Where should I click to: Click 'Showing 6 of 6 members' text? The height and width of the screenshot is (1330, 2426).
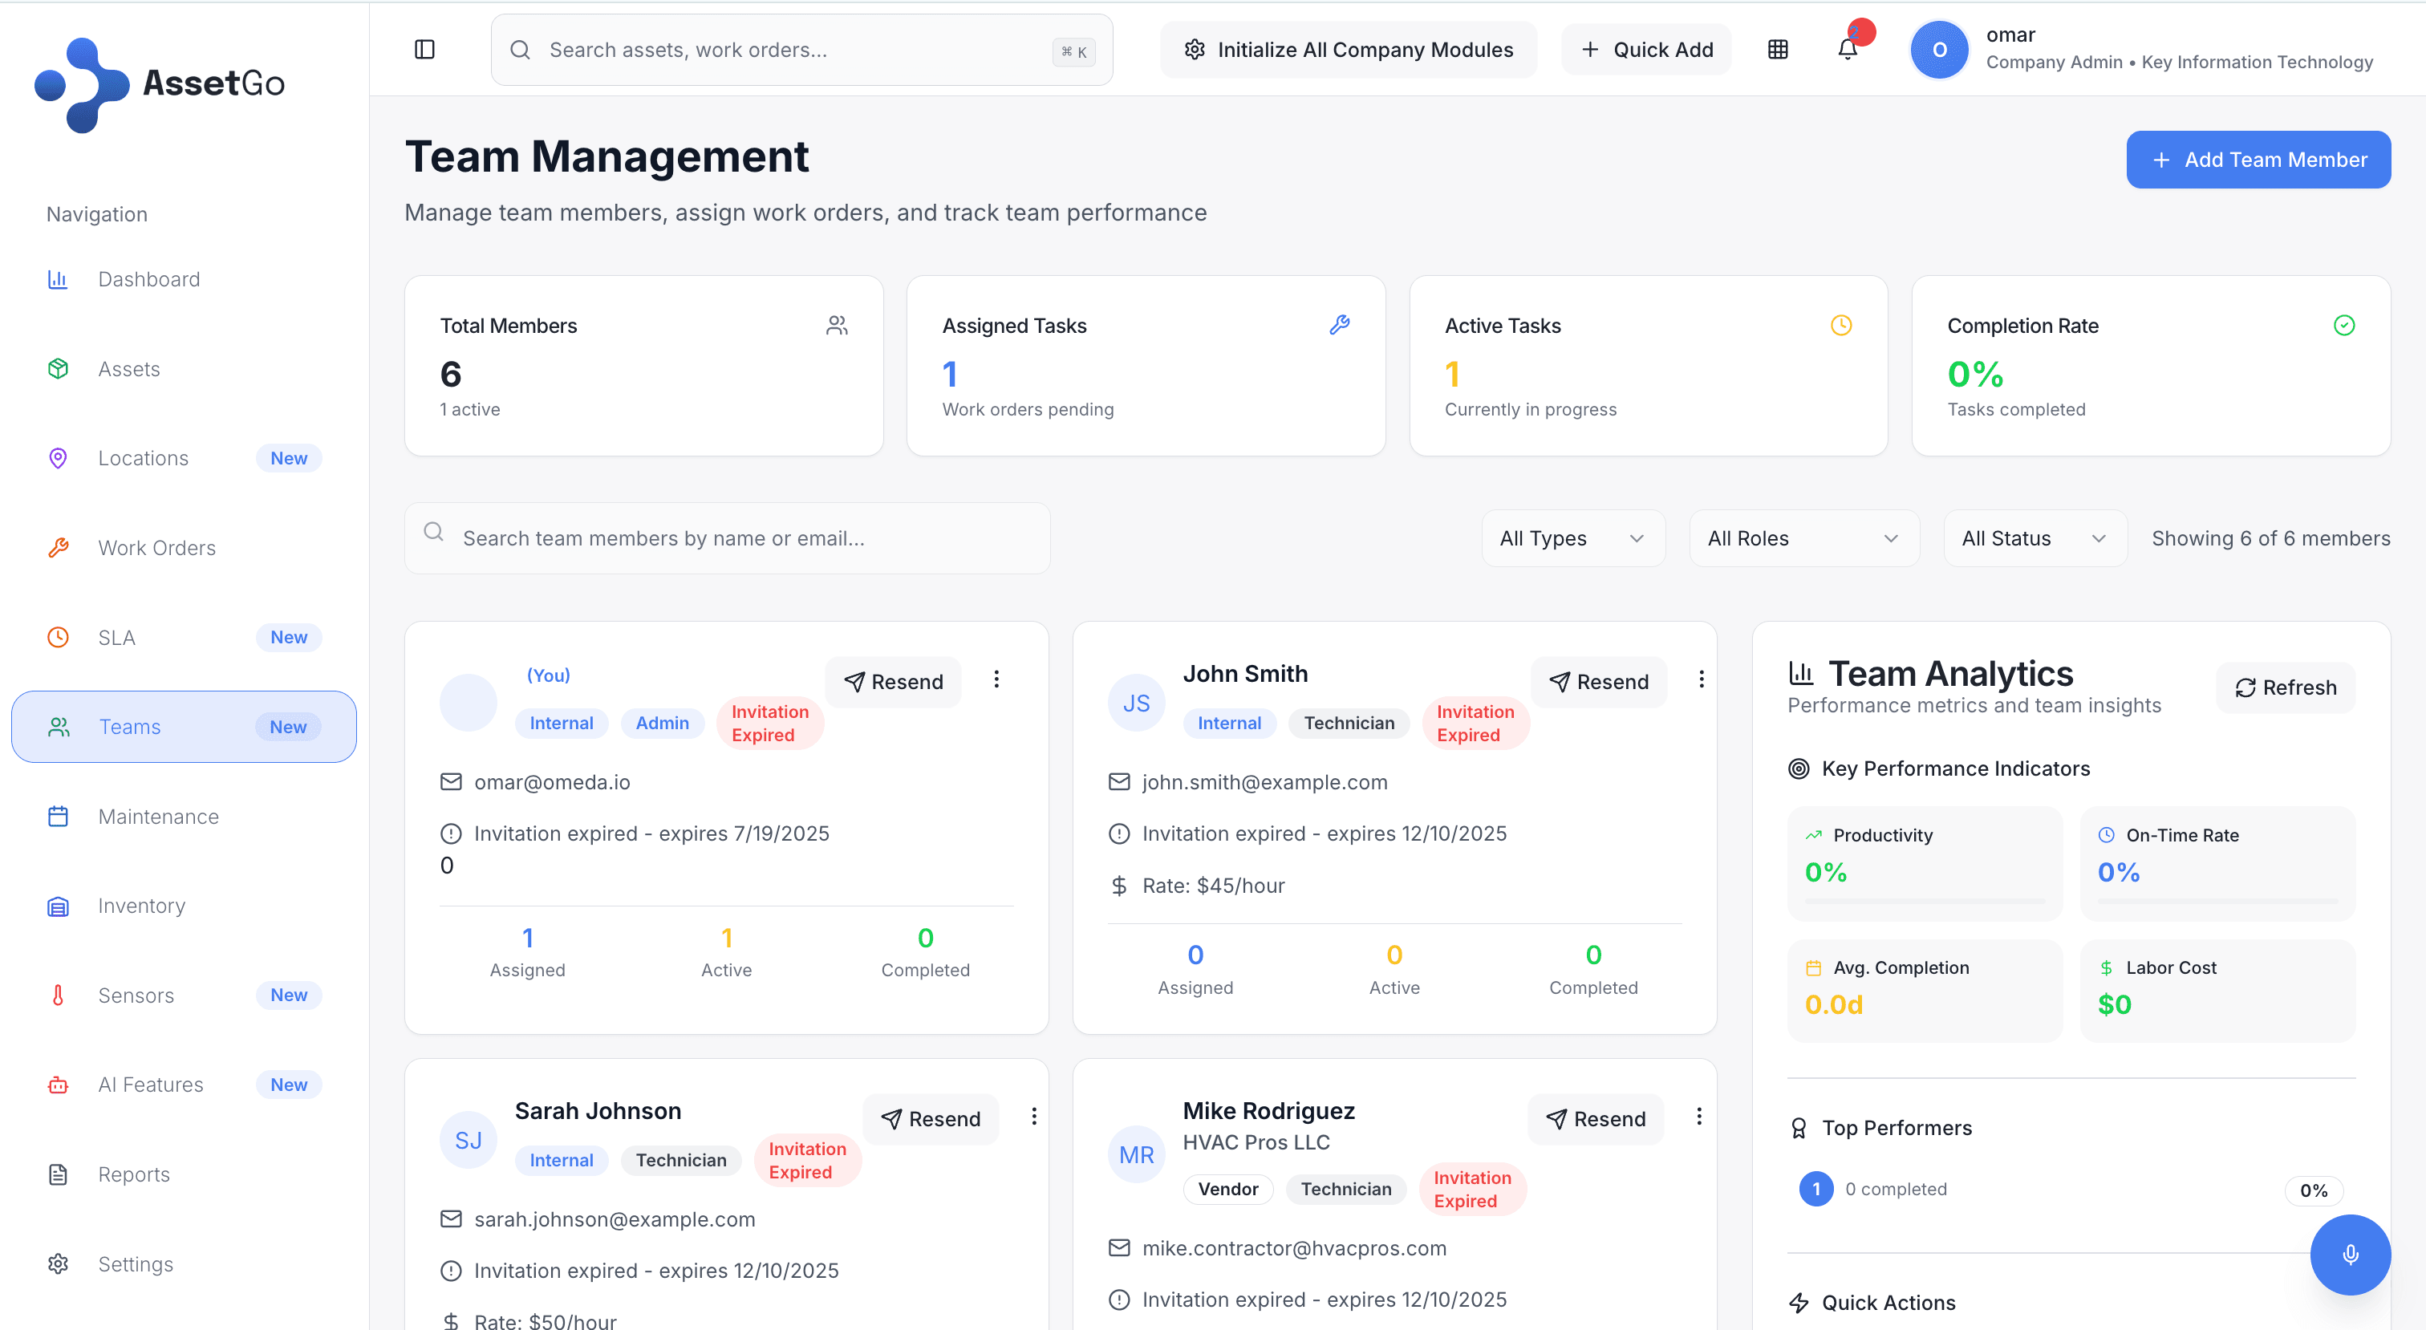click(2270, 537)
